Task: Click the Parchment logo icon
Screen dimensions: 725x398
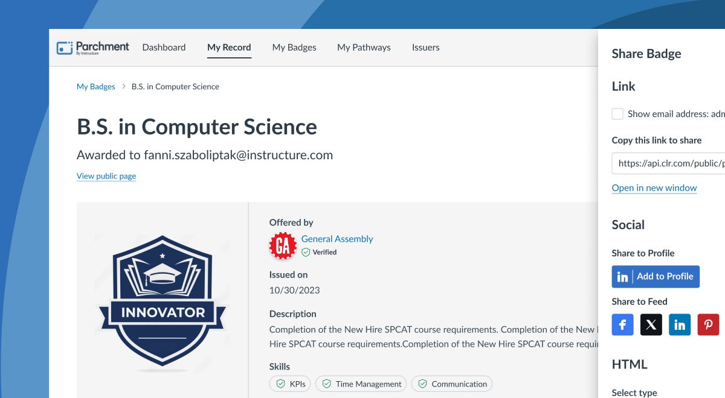Action: point(65,48)
